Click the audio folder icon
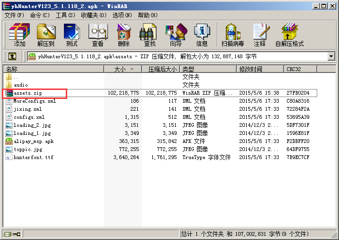Image resolution: width=339 pixels, height=240 pixels. tap(9, 85)
